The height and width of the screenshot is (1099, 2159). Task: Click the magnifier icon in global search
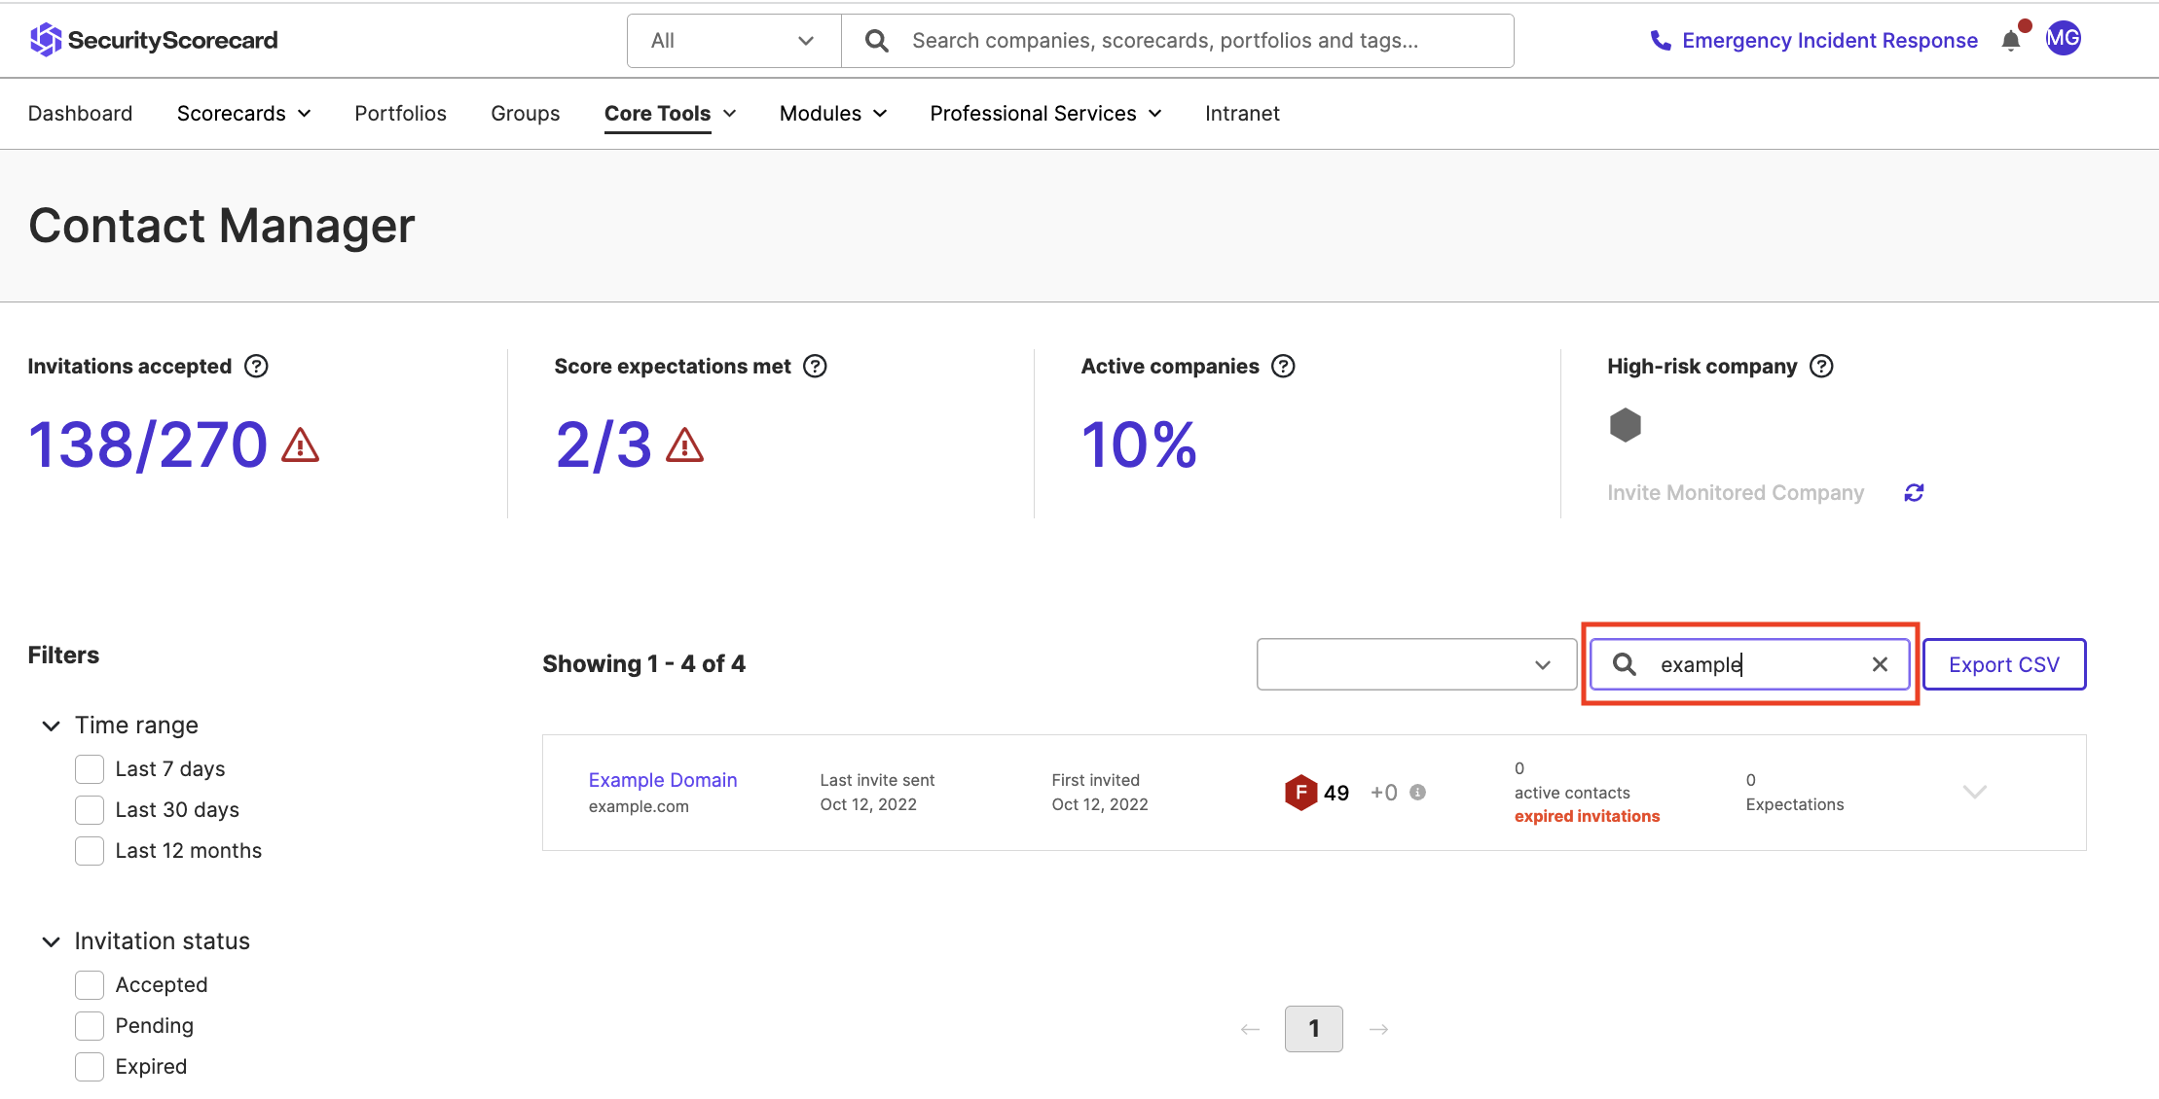click(876, 41)
